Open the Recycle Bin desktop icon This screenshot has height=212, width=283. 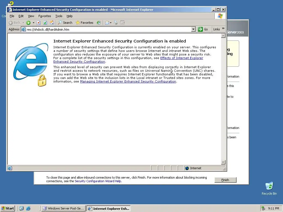pyautogui.click(x=269, y=188)
